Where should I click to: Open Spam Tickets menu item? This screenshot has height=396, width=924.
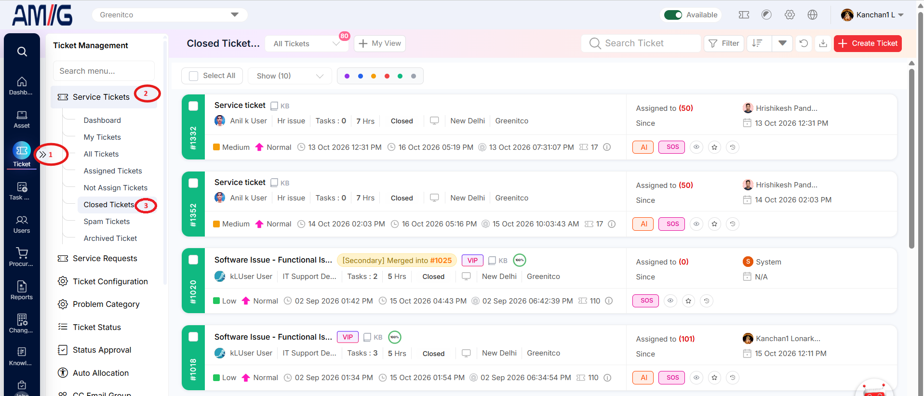[x=107, y=222]
